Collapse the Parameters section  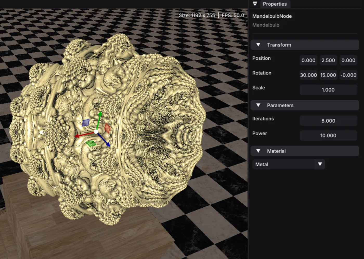pyautogui.click(x=258, y=105)
